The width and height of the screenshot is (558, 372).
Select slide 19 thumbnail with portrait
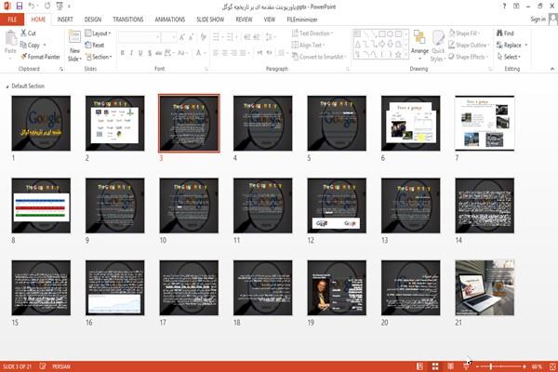tap(337, 287)
